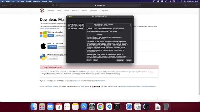Viewport: 200px width, 112px height.
Task: Open Reminders from the dock
Action: [x=67, y=106]
